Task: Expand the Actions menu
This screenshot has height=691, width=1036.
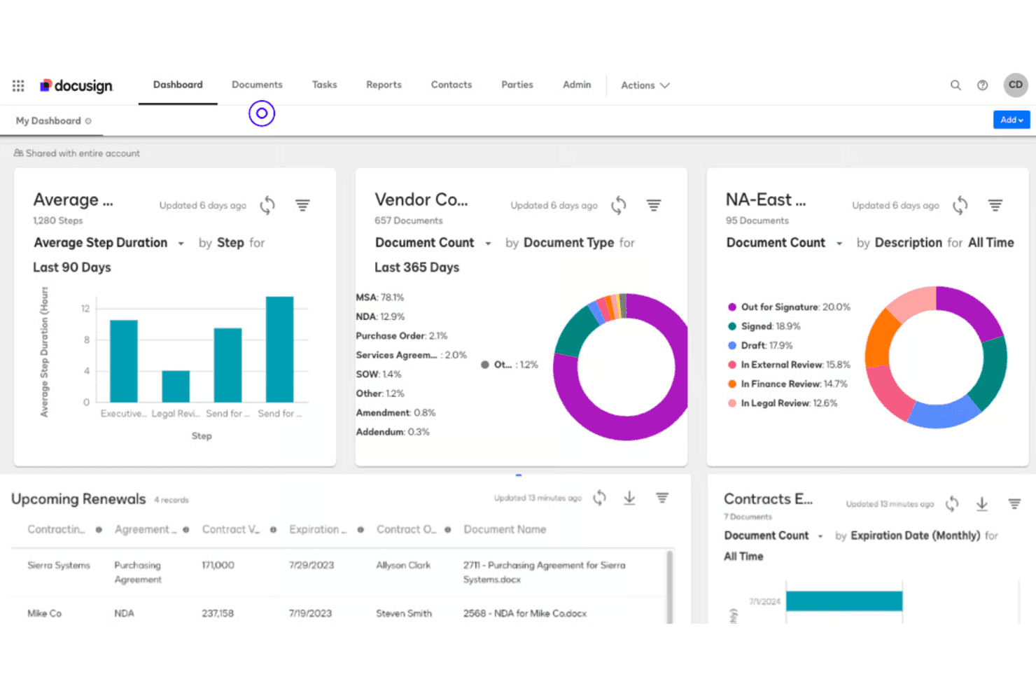Action: coord(645,85)
